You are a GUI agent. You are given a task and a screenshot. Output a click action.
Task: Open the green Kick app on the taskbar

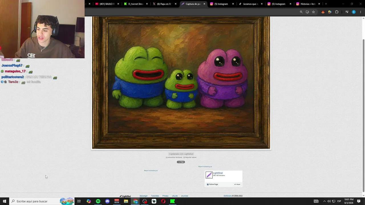pos(173,201)
